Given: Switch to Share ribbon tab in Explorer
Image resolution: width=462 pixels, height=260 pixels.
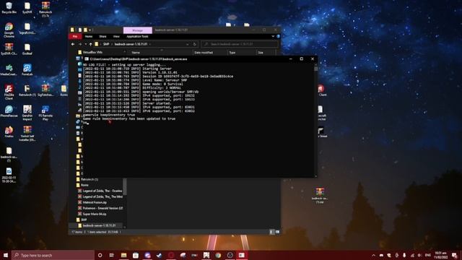Looking at the screenshot, I should [103, 37].
